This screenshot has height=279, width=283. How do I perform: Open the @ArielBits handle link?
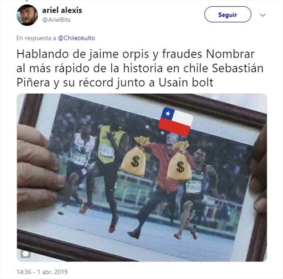[56, 20]
